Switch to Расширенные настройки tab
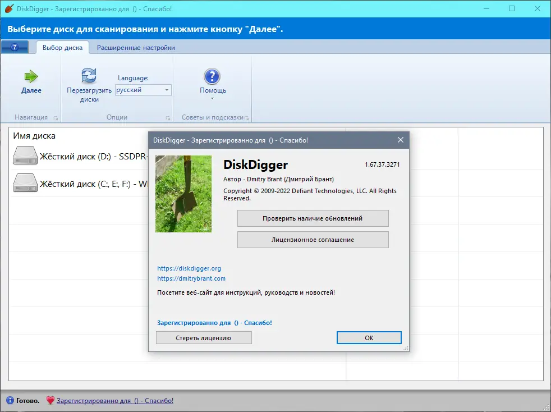This screenshot has height=412, width=551. [136, 48]
